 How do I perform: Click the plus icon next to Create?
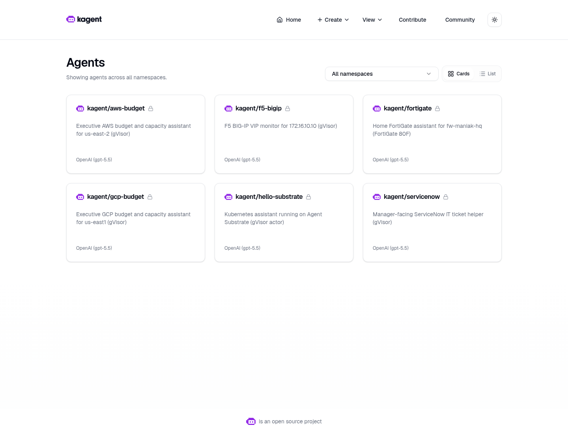pos(320,20)
